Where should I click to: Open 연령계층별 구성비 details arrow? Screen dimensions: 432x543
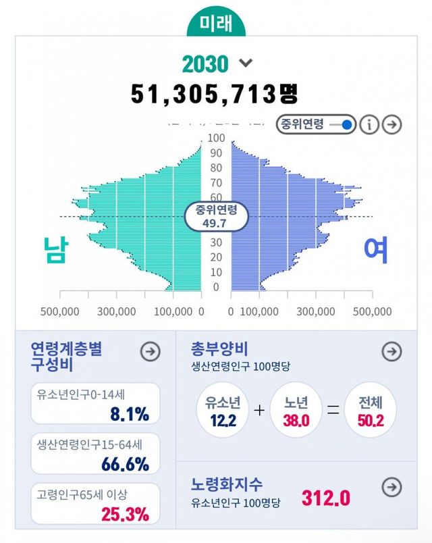(150, 351)
